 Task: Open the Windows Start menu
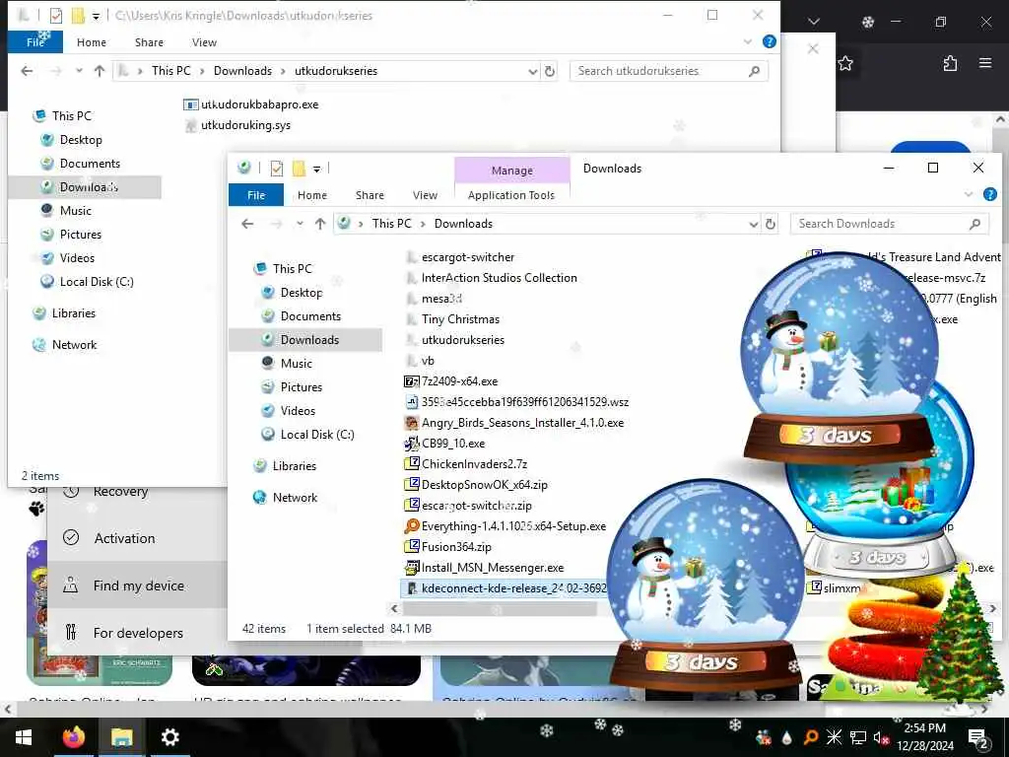point(24,737)
